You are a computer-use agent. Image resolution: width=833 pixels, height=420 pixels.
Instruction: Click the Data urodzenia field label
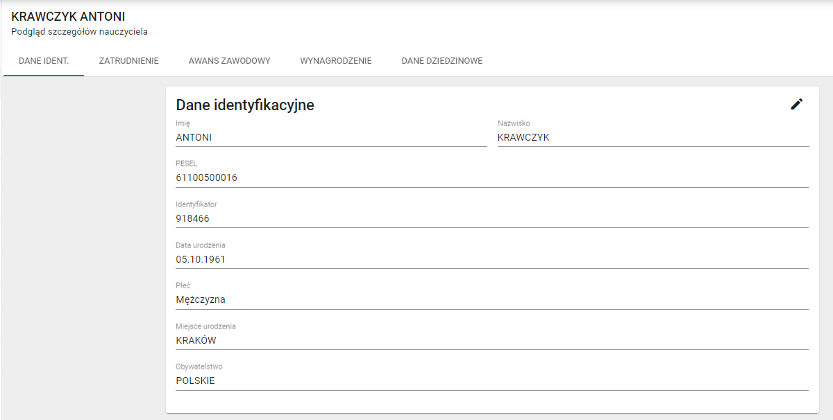click(x=201, y=245)
